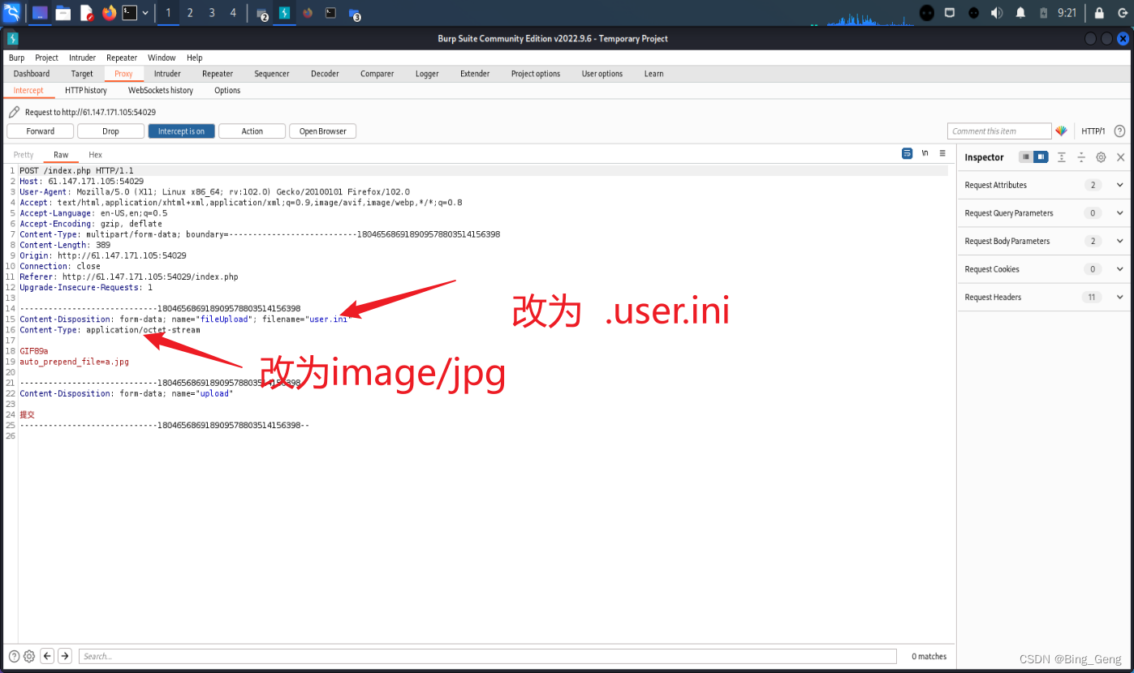Open the help icon beside HTTP/1

point(1119,131)
